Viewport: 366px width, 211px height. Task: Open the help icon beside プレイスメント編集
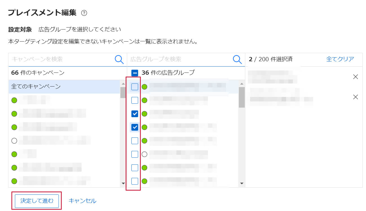point(84,13)
